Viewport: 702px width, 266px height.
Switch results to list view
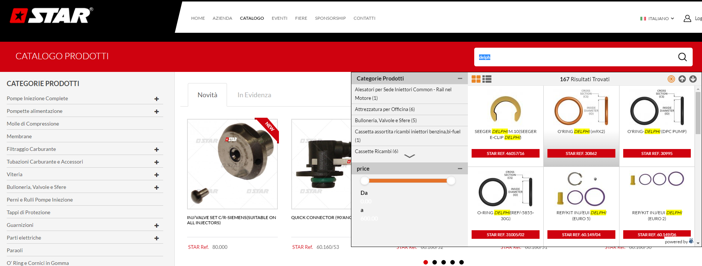tap(487, 79)
